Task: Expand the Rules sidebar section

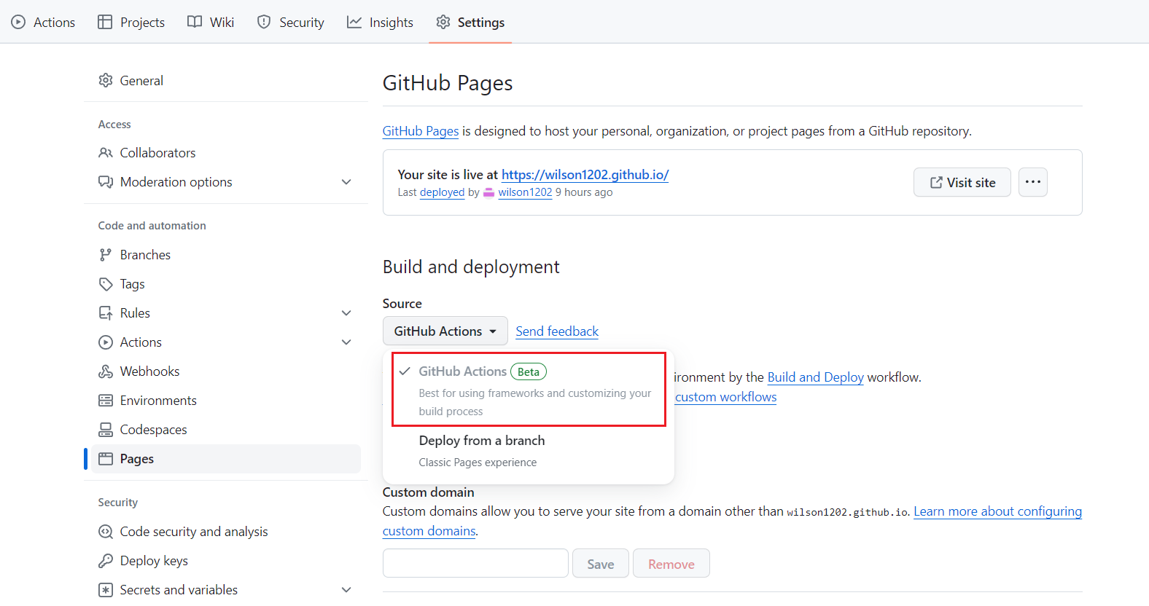Action: (346, 313)
